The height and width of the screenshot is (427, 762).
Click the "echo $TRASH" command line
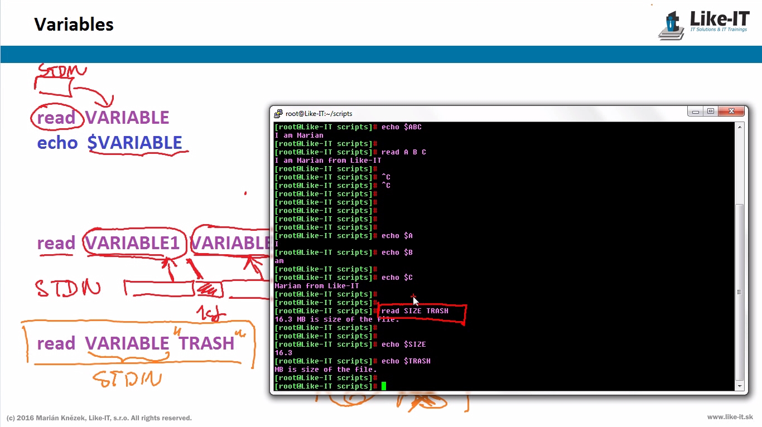(x=406, y=361)
